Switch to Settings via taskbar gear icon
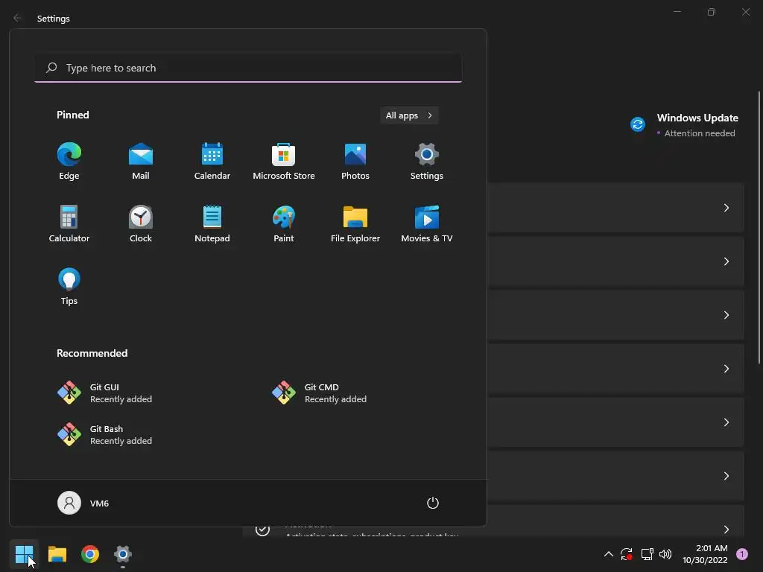 tap(123, 554)
